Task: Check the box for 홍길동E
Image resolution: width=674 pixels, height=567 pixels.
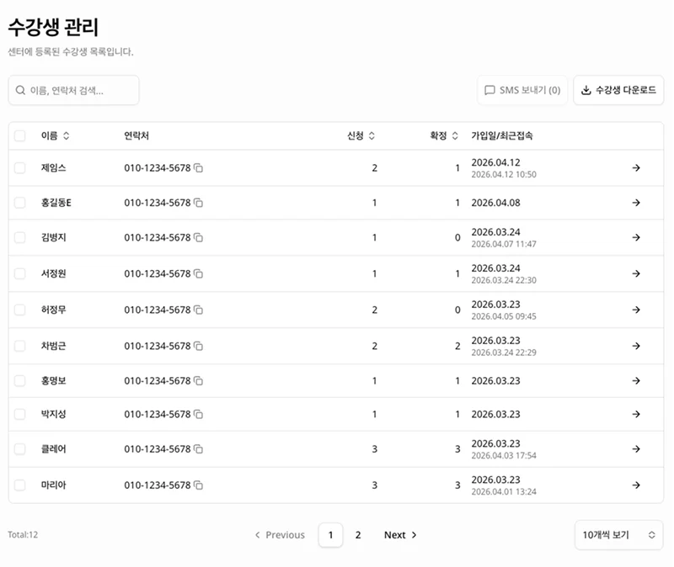Action: click(x=19, y=203)
